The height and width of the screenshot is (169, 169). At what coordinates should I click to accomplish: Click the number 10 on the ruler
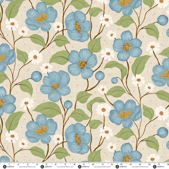[x=93, y=165]
